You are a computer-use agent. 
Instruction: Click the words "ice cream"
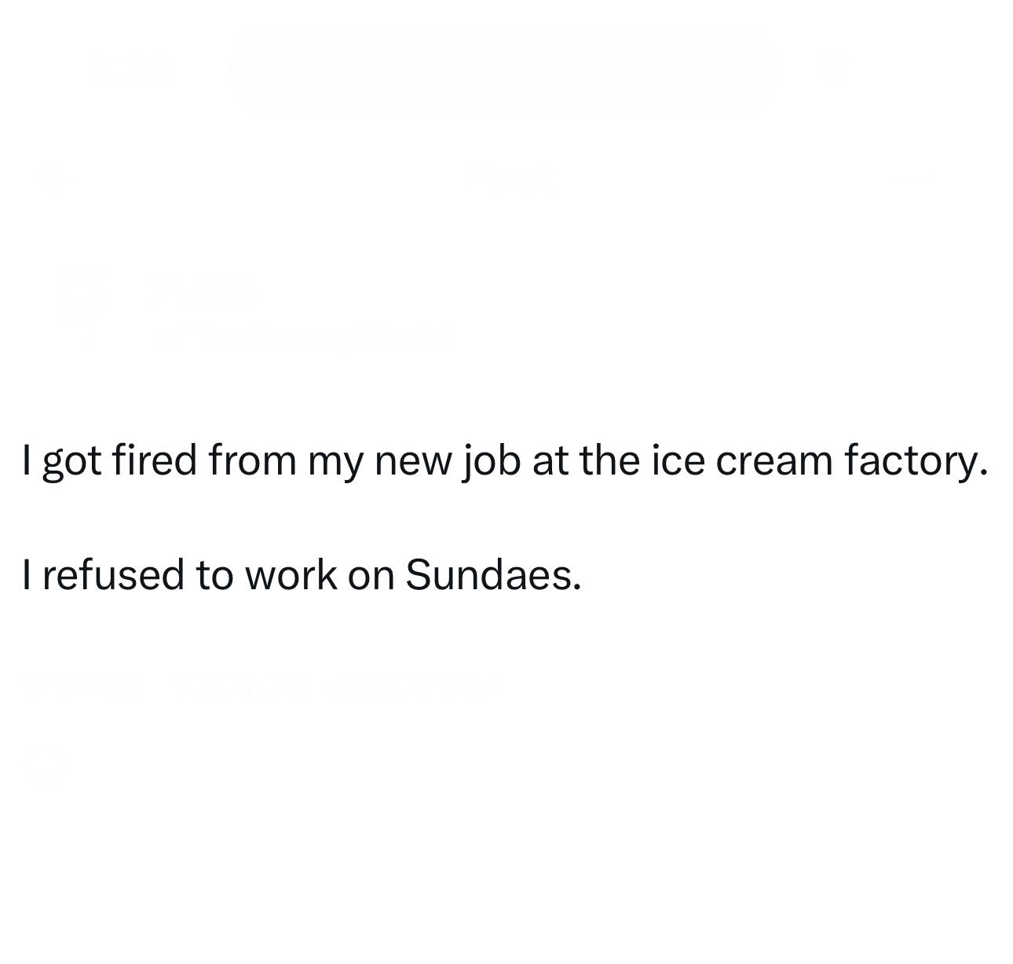(x=741, y=460)
